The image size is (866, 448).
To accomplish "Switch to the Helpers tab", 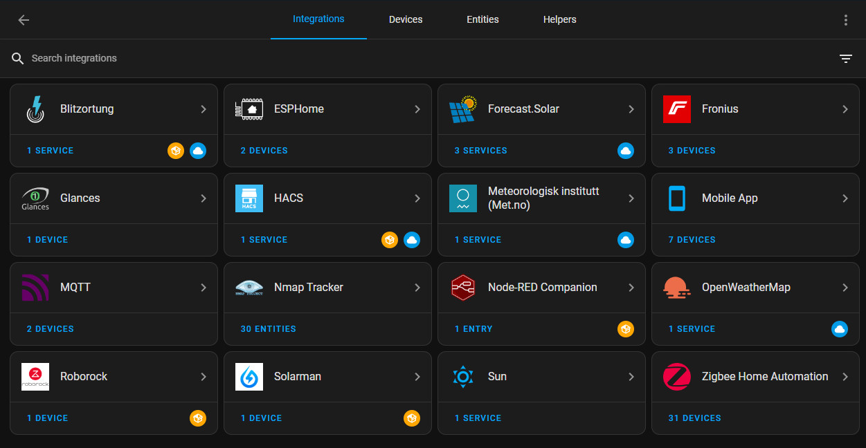I will point(559,19).
